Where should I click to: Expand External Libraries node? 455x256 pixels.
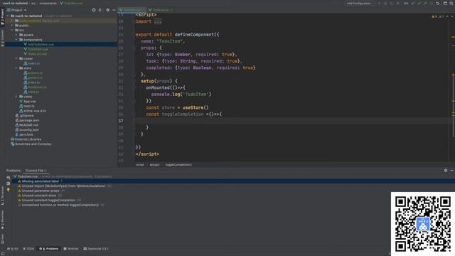point(26,139)
